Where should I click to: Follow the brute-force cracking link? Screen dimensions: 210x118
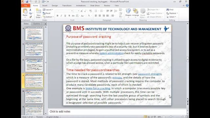(98, 88)
